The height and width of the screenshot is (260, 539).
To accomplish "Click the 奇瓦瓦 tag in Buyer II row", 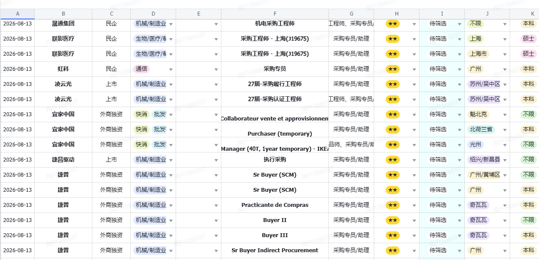I will tap(478, 220).
